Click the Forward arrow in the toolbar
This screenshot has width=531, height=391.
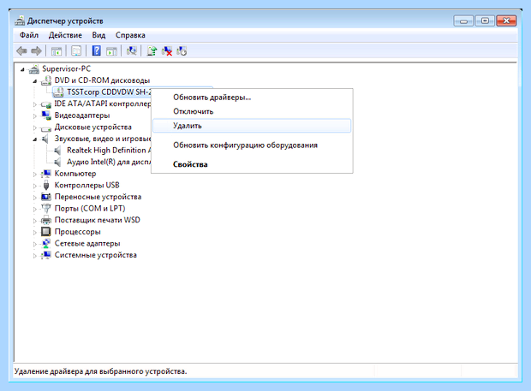tap(36, 51)
